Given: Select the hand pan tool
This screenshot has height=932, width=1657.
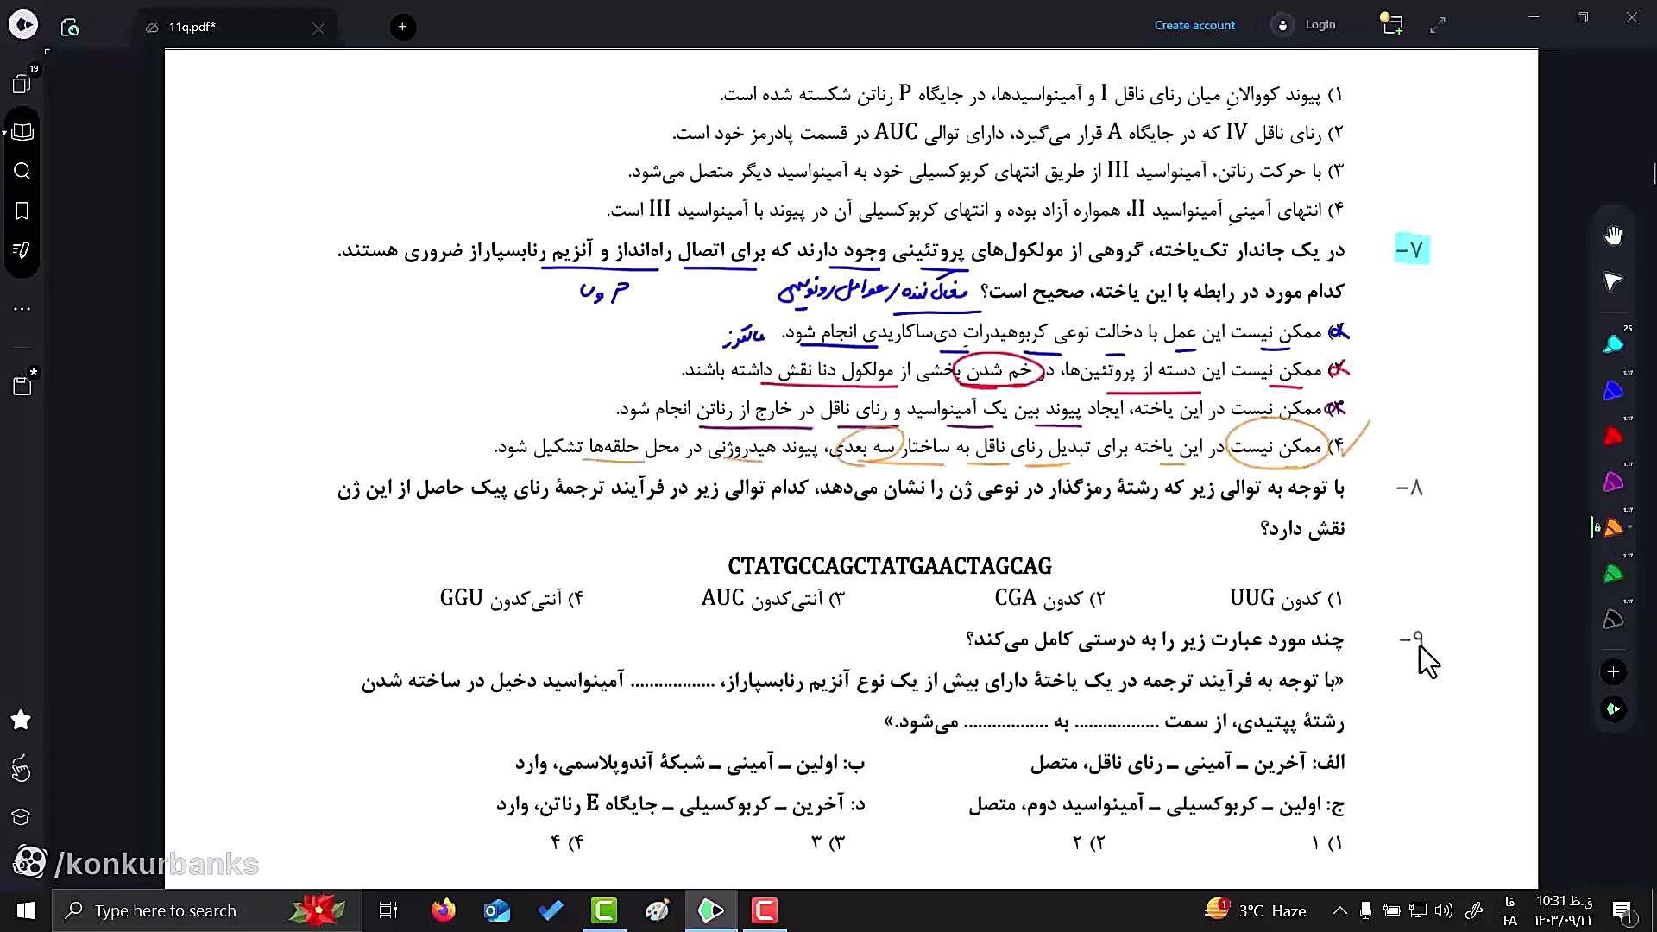Looking at the screenshot, I should [x=1613, y=236].
